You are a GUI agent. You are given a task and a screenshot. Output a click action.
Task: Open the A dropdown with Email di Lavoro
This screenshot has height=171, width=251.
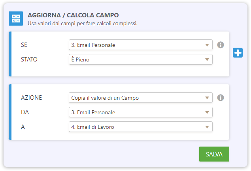[x=140, y=127]
